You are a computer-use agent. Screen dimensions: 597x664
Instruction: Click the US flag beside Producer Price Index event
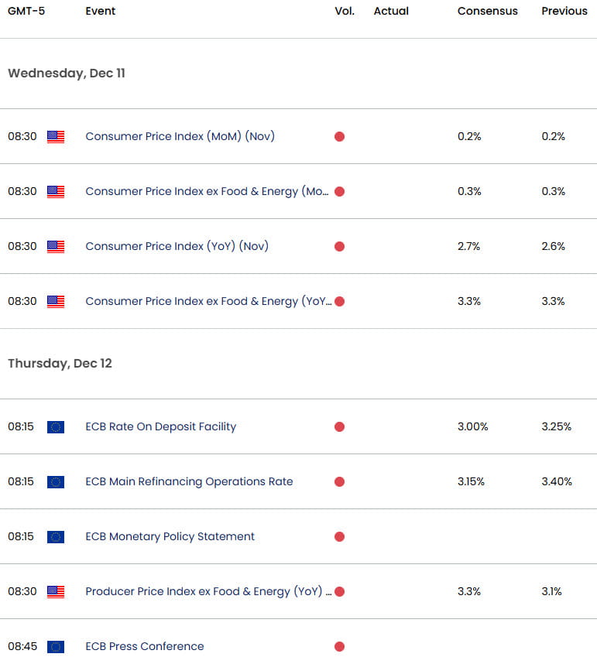coord(55,591)
